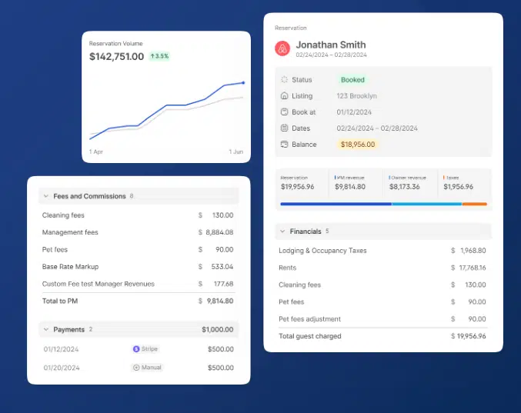Click the Status row icon
The height and width of the screenshot is (413, 521).
(285, 80)
